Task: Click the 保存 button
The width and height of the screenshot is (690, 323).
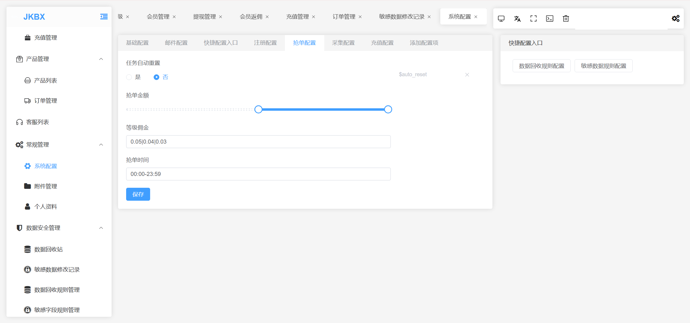Action: [x=138, y=194]
